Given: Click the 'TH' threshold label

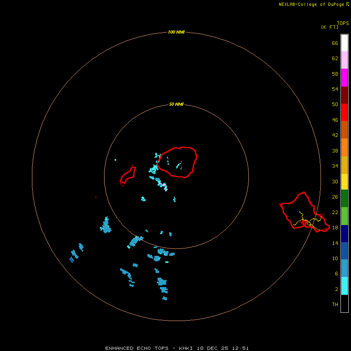Looking at the screenshot, I should tap(335, 304).
